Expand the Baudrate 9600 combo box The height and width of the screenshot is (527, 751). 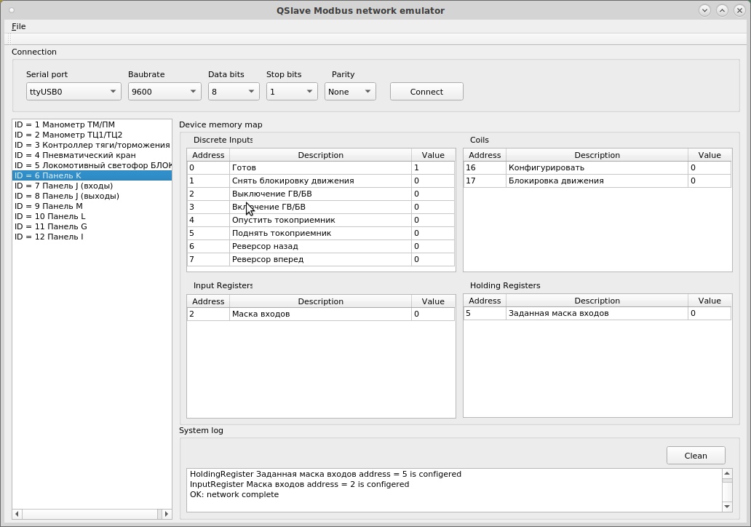[x=164, y=92]
